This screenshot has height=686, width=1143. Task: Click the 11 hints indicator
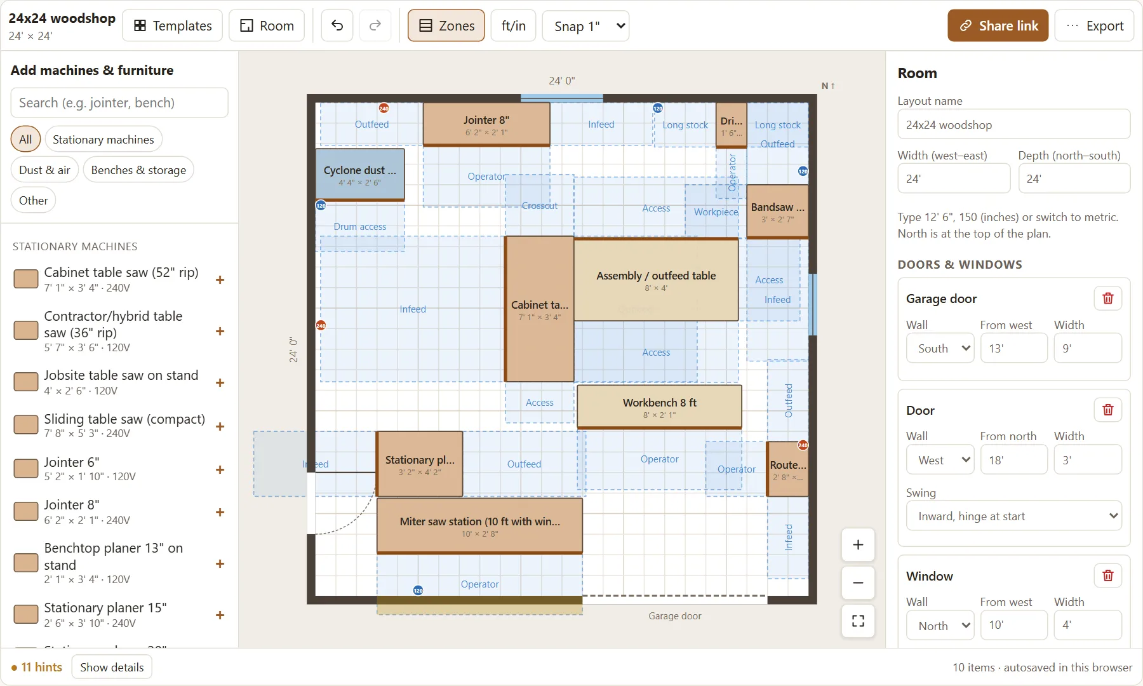click(x=36, y=667)
